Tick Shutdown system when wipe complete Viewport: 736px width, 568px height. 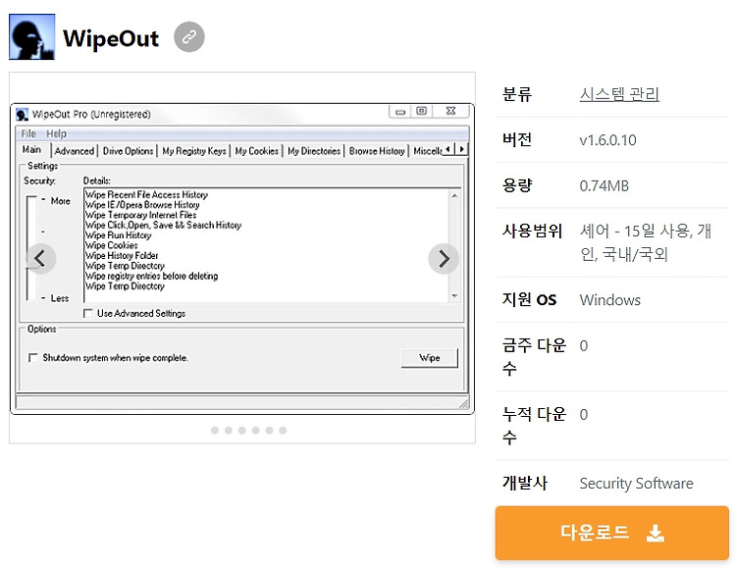[32, 358]
